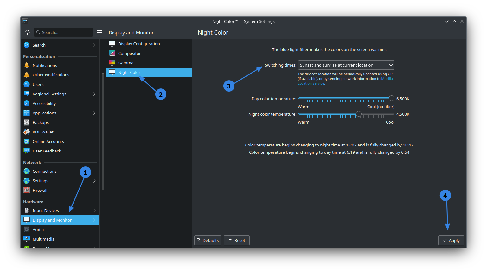Open the Gamma entry
The height and width of the screenshot is (272, 487).
149,63
